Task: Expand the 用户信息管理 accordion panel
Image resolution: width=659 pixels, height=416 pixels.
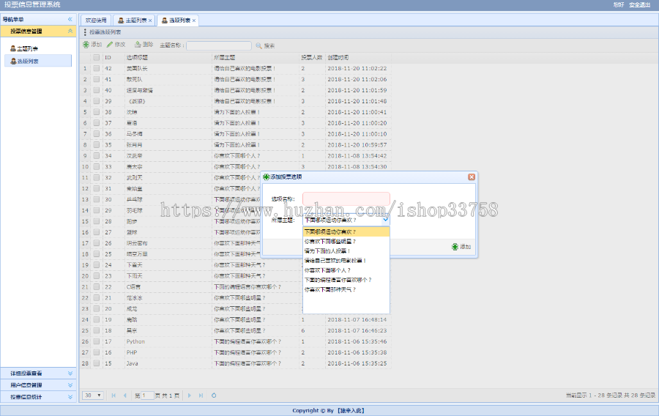Action: 70,385
